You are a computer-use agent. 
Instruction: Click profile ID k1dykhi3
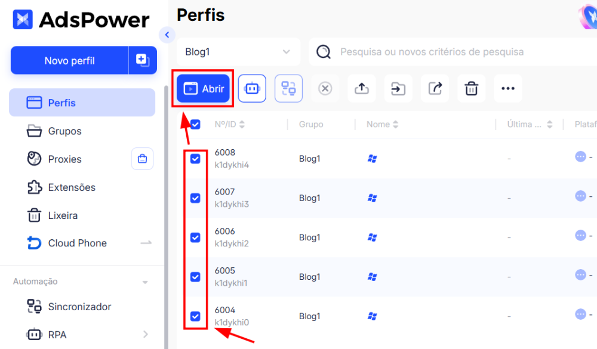click(x=232, y=205)
